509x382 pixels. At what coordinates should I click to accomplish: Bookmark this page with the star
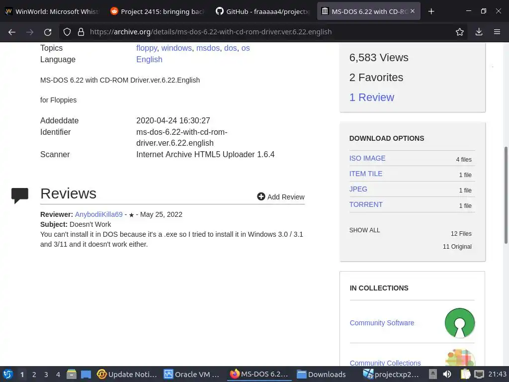[460, 32]
